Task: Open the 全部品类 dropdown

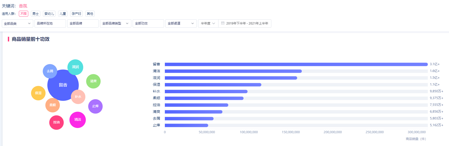Action: pos(17,23)
